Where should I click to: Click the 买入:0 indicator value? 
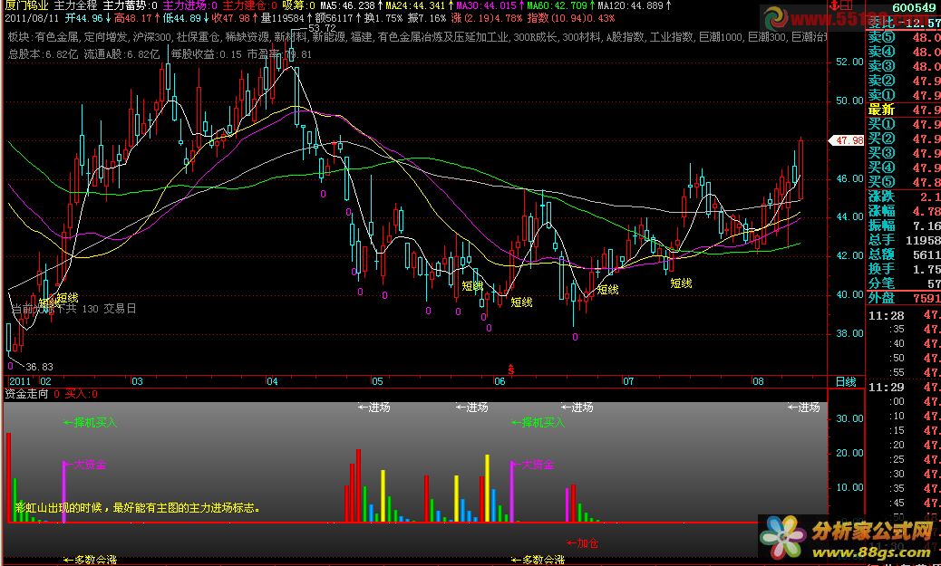[81, 394]
